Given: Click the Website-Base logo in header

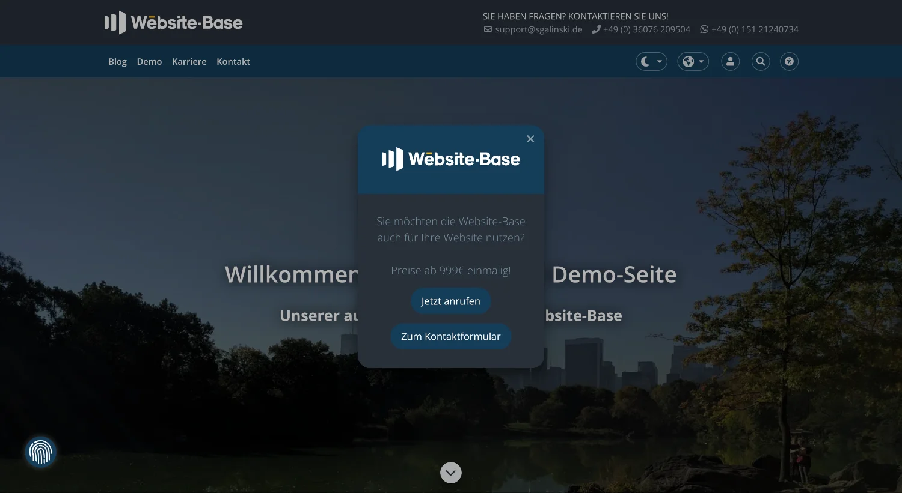Looking at the screenshot, I should click(173, 22).
